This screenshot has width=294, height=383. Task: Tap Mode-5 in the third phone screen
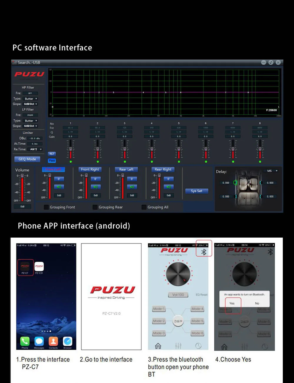coord(197,321)
